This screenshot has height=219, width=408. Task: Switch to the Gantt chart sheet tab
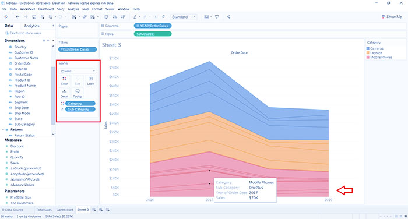(x=65, y=210)
